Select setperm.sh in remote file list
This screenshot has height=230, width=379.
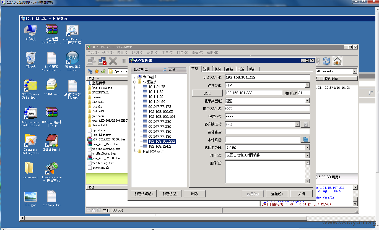101,168
